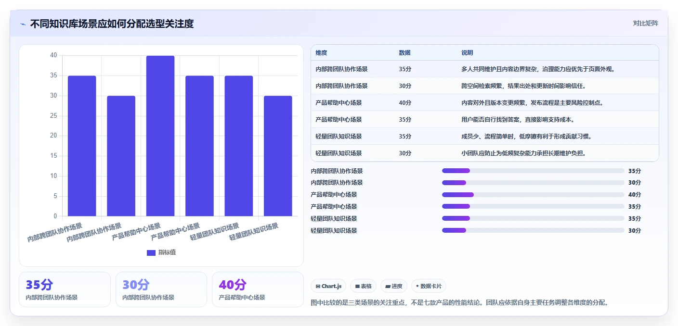This screenshot has width=678, height=326.
Task: Click 产品帮助中心场景 in the 发布流程是主要风险控制点 row
Action: (339, 103)
